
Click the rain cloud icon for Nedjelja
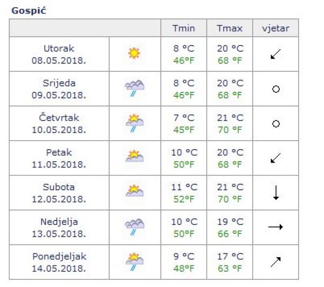134,226
